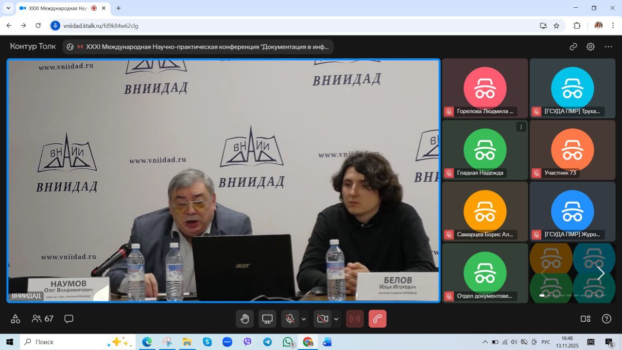The width and height of the screenshot is (622, 350).
Task: Switch to the XXXI Международная browser tab
Action: coord(58,8)
